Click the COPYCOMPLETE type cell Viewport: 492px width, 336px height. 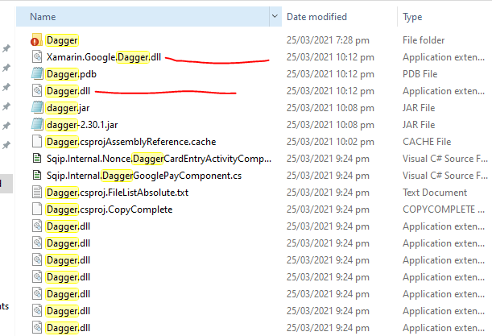[x=444, y=209]
